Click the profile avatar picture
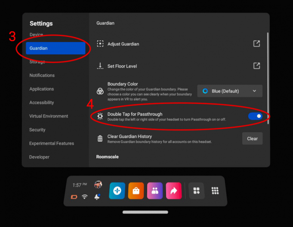The image size is (293, 227). pyautogui.click(x=98, y=185)
